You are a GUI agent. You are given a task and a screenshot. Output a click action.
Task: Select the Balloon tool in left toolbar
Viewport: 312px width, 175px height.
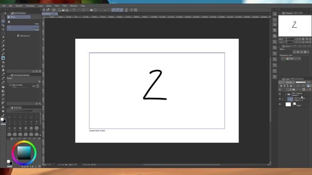coord(3,111)
